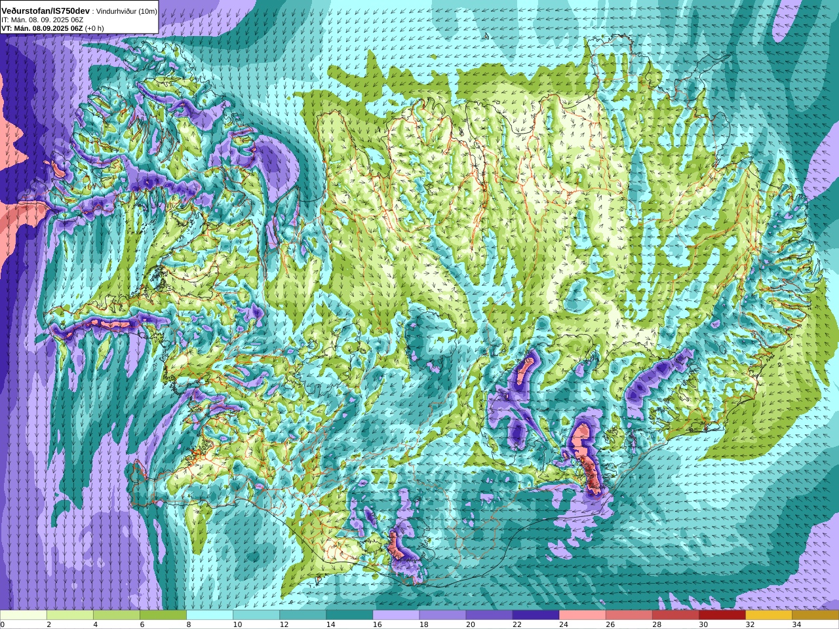
Task: Click the dark red 30–32 legend swatch
Action: [x=722, y=615]
